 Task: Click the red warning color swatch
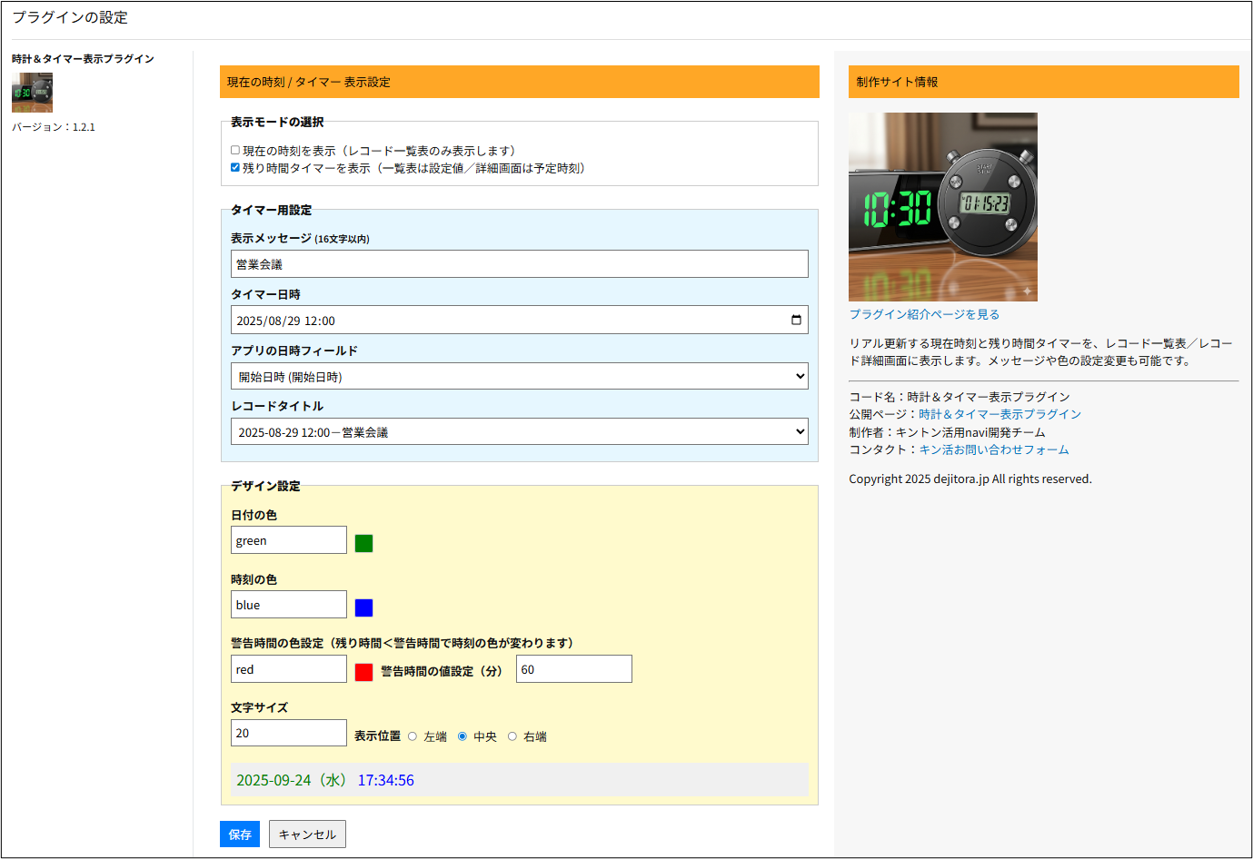363,672
